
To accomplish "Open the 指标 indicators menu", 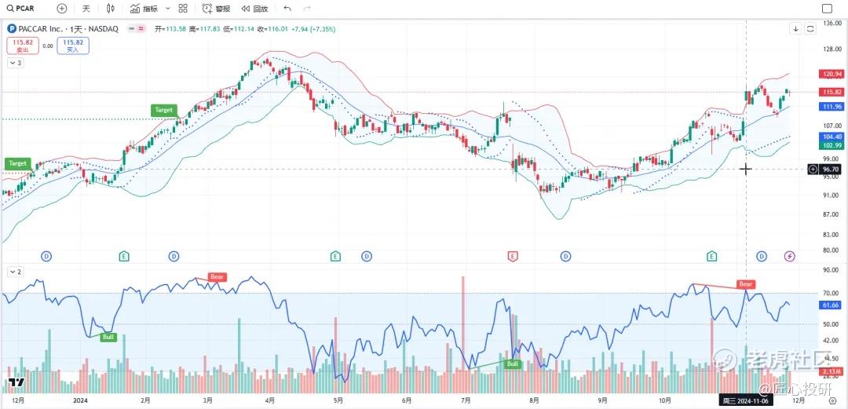I will (144, 8).
